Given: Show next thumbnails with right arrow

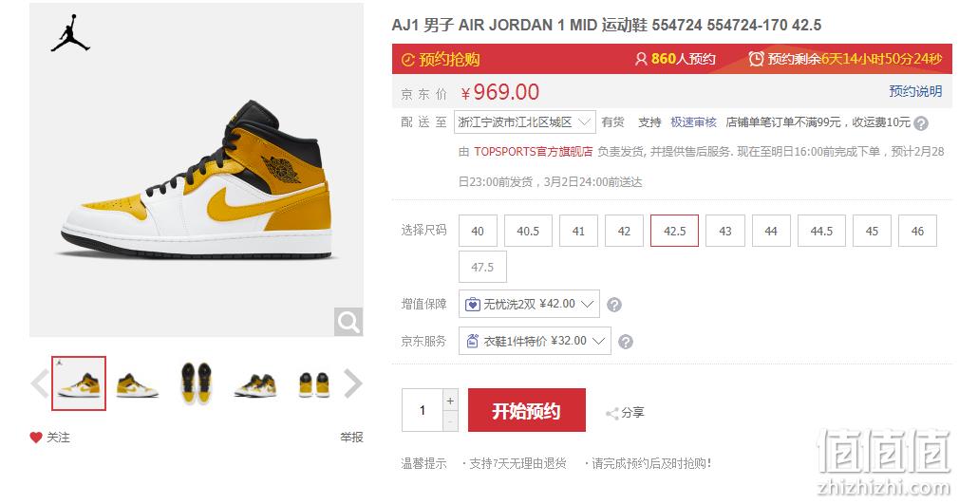Looking at the screenshot, I should tap(353, 383).
